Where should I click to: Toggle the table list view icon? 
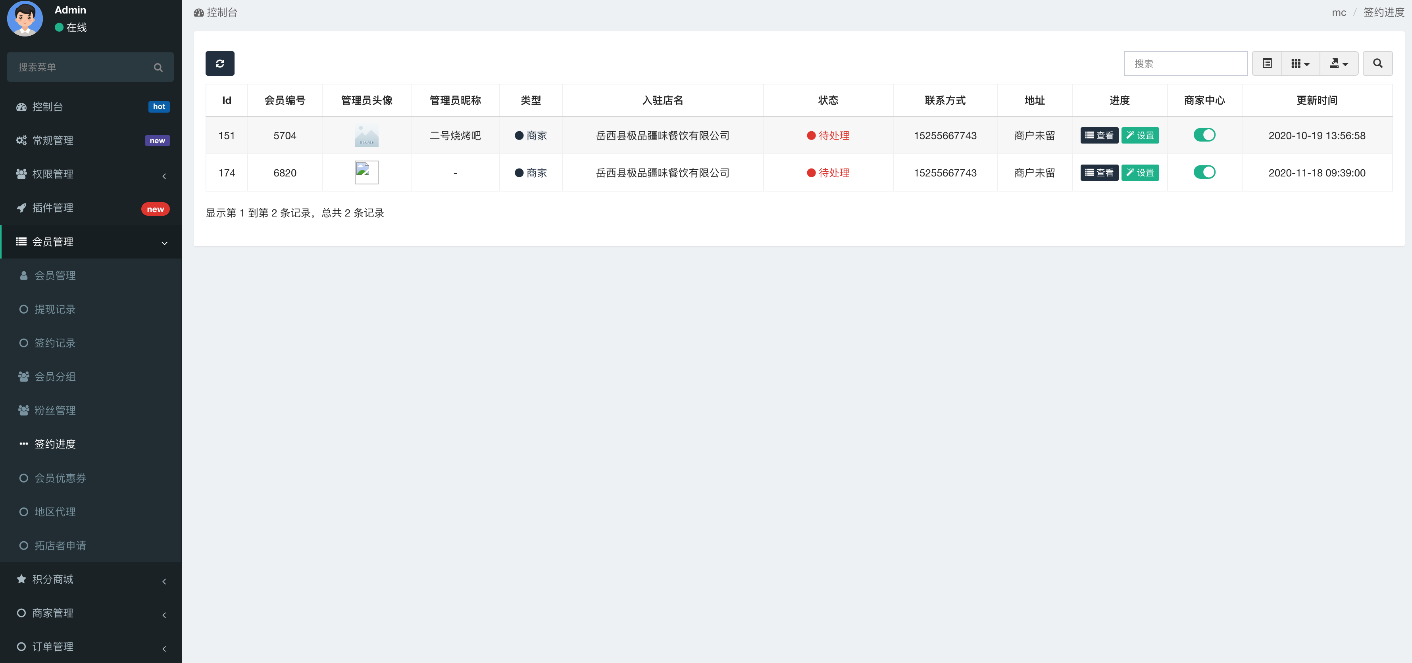click(1267, 63)
